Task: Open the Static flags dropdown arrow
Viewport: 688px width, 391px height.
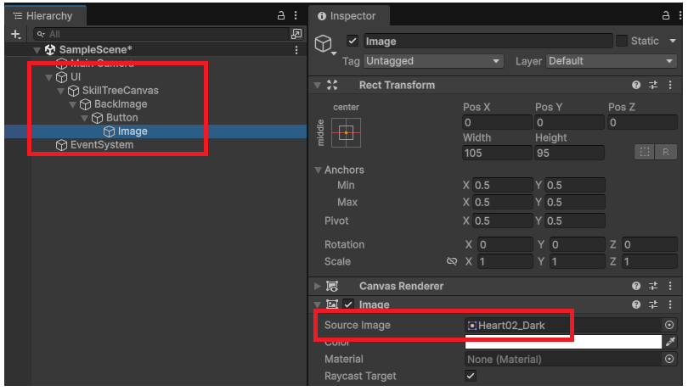Action: click(673, 41)
